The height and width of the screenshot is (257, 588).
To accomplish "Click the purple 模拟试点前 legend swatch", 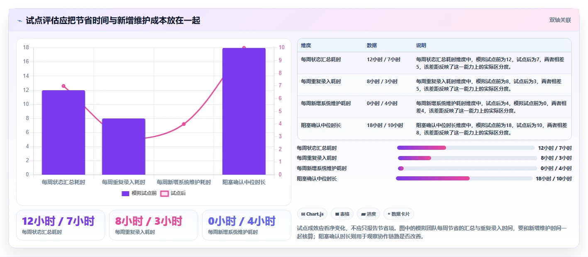I will point(126,193).
